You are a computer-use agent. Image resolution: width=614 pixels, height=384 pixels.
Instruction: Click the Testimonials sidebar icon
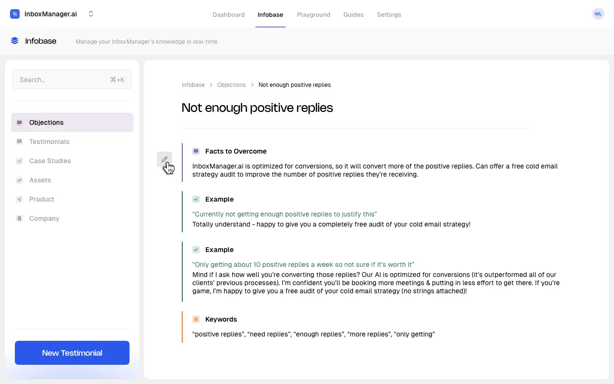pos(19,142)
